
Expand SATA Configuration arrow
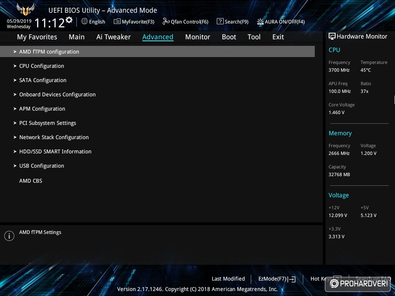point(15,80)
